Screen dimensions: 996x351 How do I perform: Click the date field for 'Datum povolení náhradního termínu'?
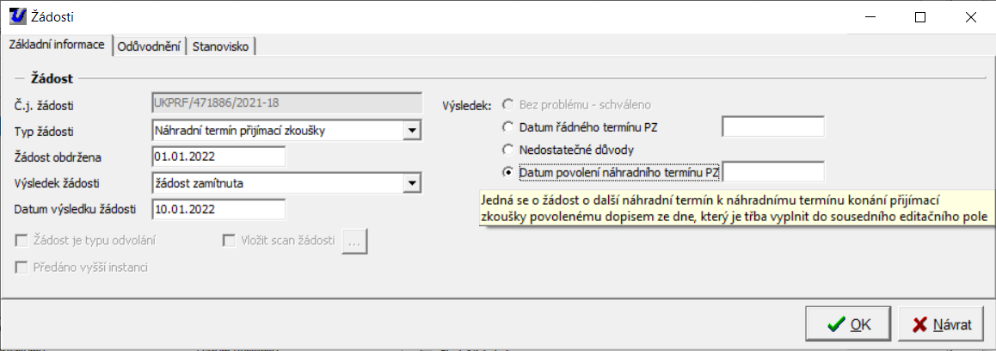[773, 172]
